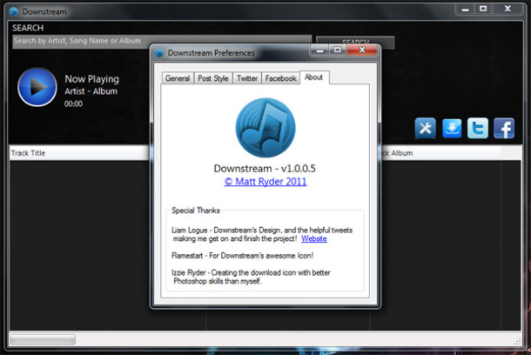Open Liam Logue's Website link
Image resolution: width=531 pixels, height=355 pixels.
314,238
